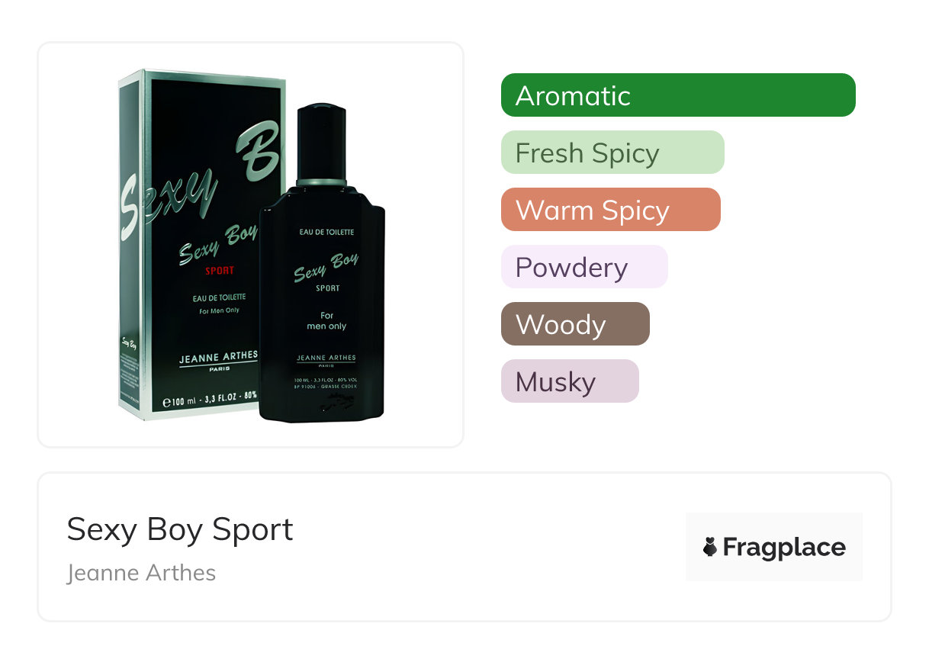This screenshot has width=929, height=659.
Task: Pick the Powdery accord tag
Action: pyautogui.click(x=584, y=267)
